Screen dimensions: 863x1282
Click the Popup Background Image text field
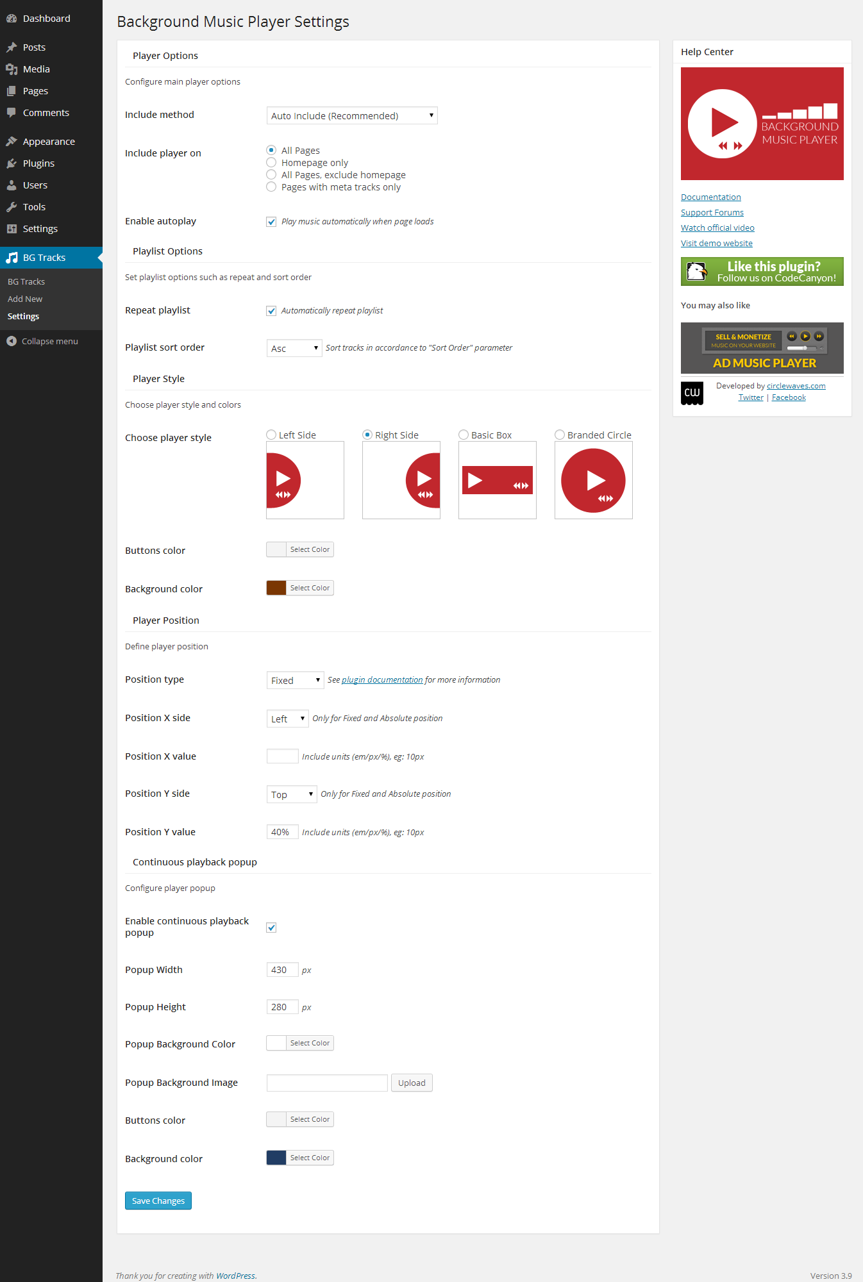click(x=328, y=1083)
